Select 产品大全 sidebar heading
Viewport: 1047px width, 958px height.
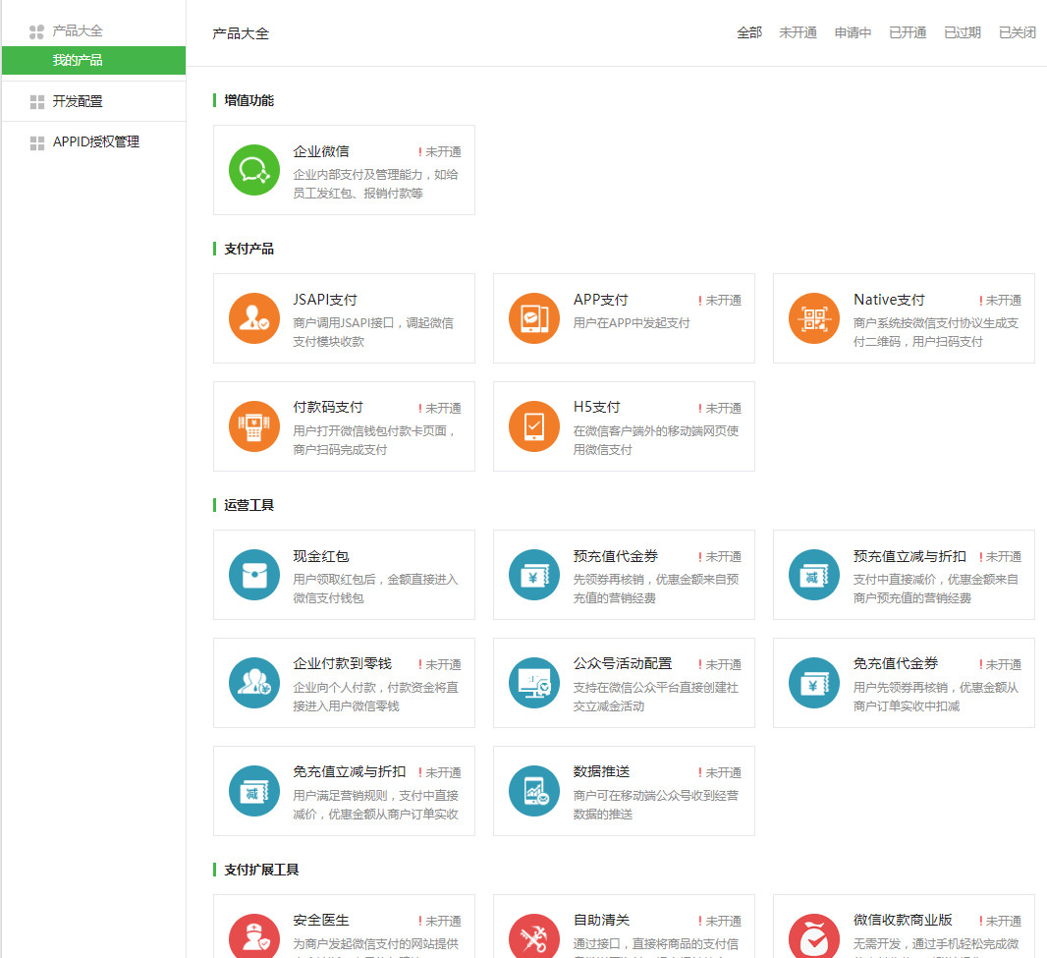click(78, 30)
